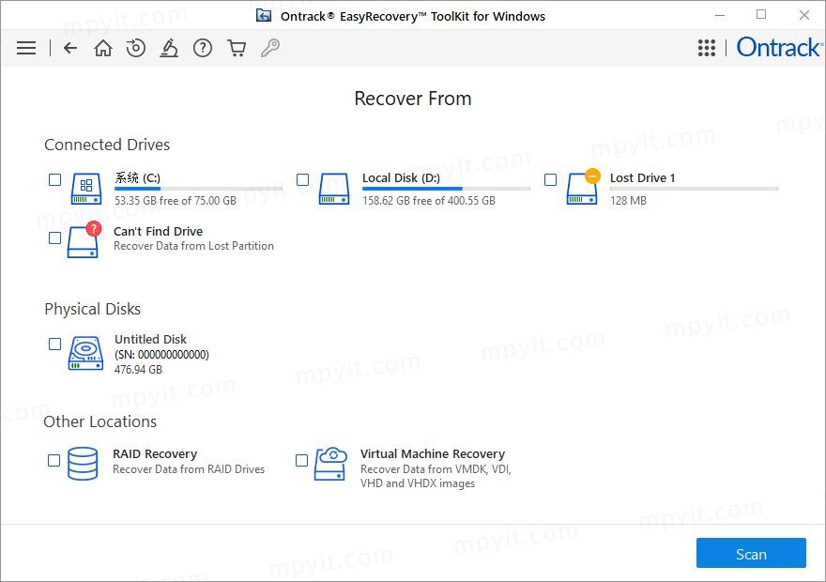The width and height of the screenshot is (826, 582).
Task: Click the Local Disk (D:) drive icon
Action: coord(334,189)
